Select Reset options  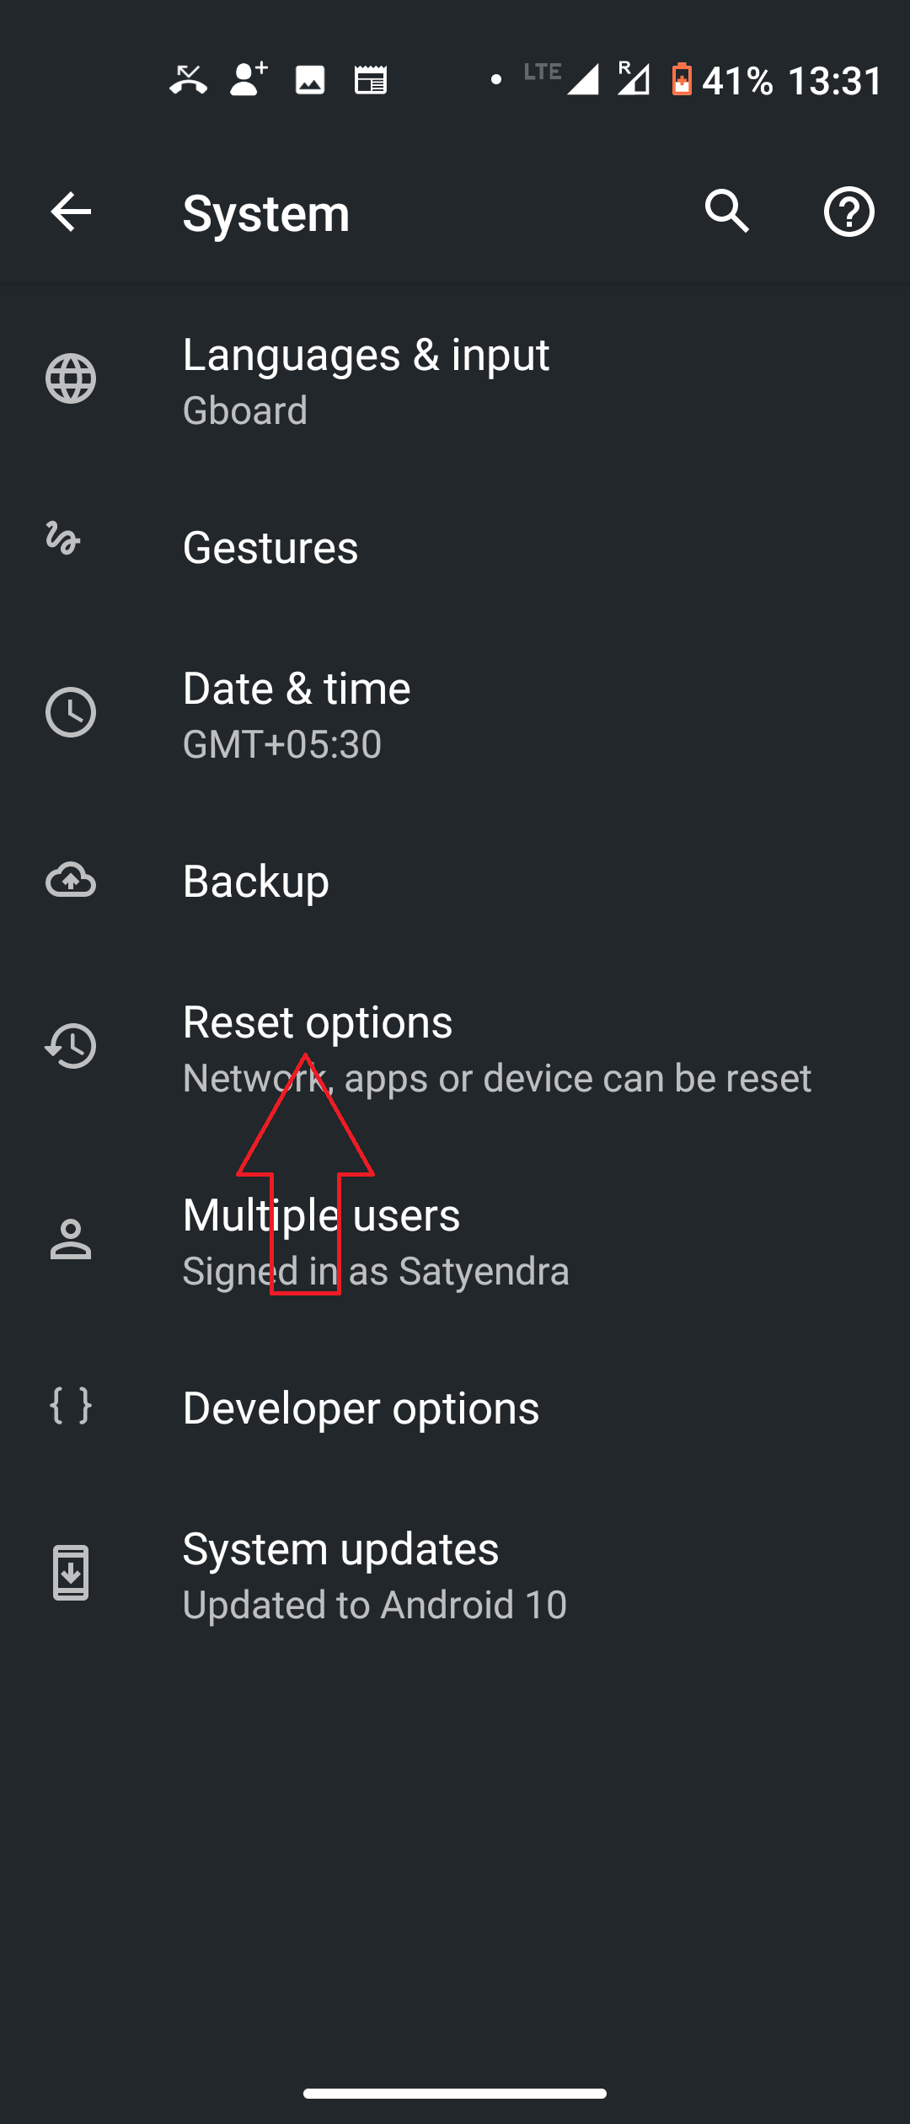pyautogui.click(x=455, y=1048)
